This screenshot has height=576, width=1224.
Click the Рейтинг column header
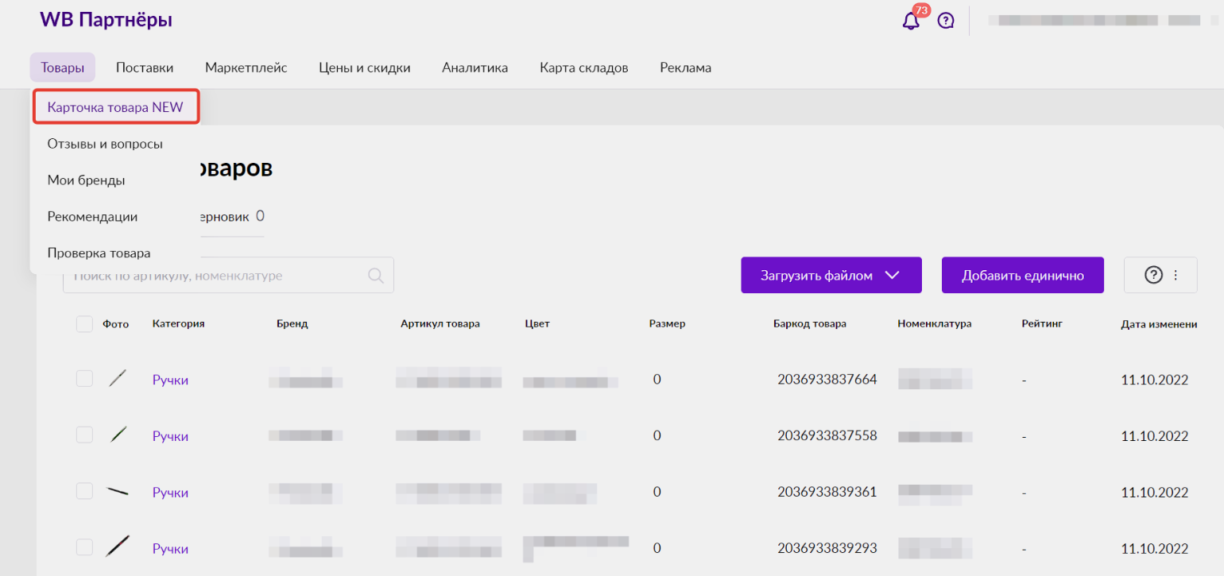point(1043,323)
